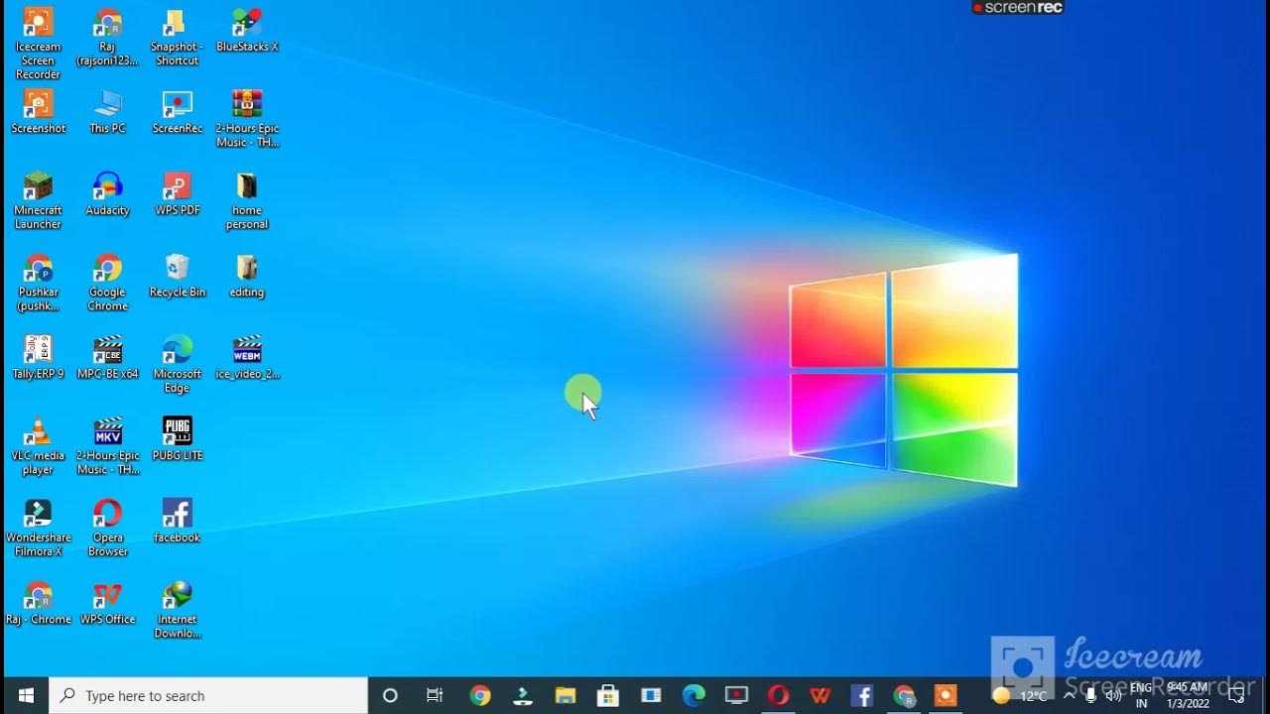Screen dimensions: 1270x714
Task: Select the MPC-BE x64 player icon
Action: point(107,357)
